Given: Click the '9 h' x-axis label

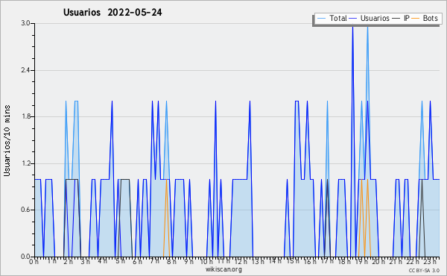Looking at the screenshot, I should [x=188, y=261].
